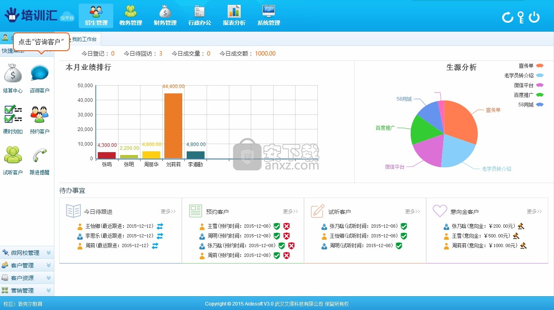
Task: Click 更多 link in 意向金客户 panel
Action: coord(534,211)
